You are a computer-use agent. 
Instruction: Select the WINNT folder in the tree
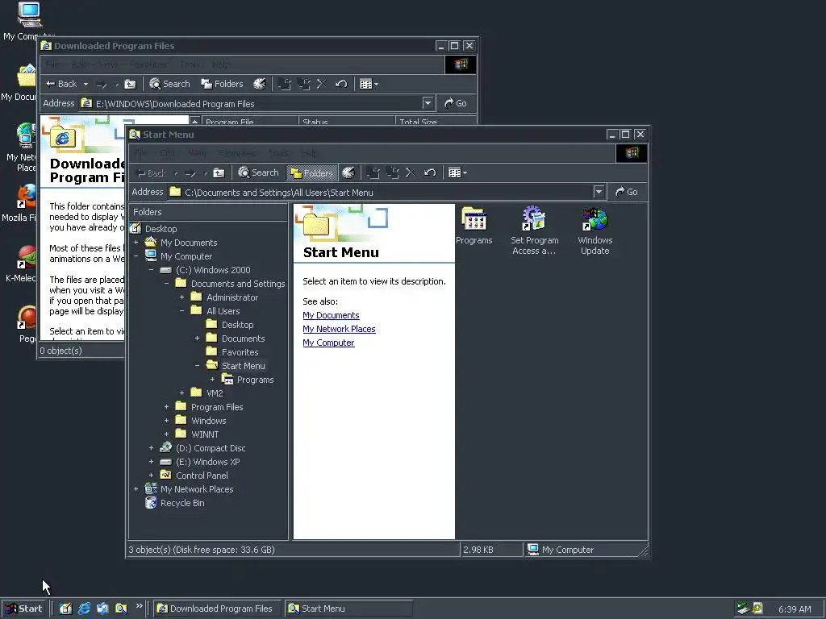[204, 434]
